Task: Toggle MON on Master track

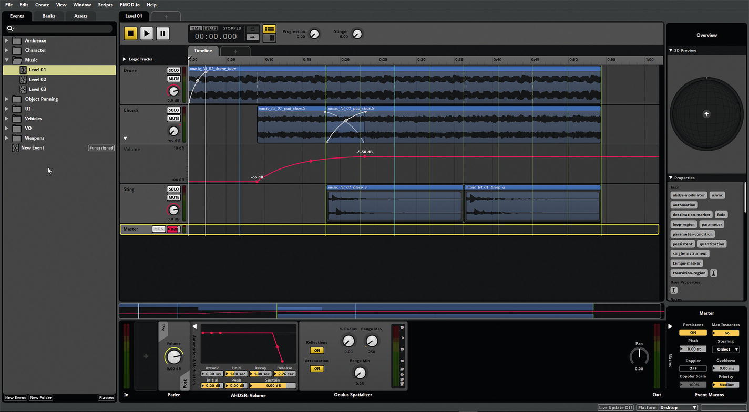Action: [x=158, y=229]
